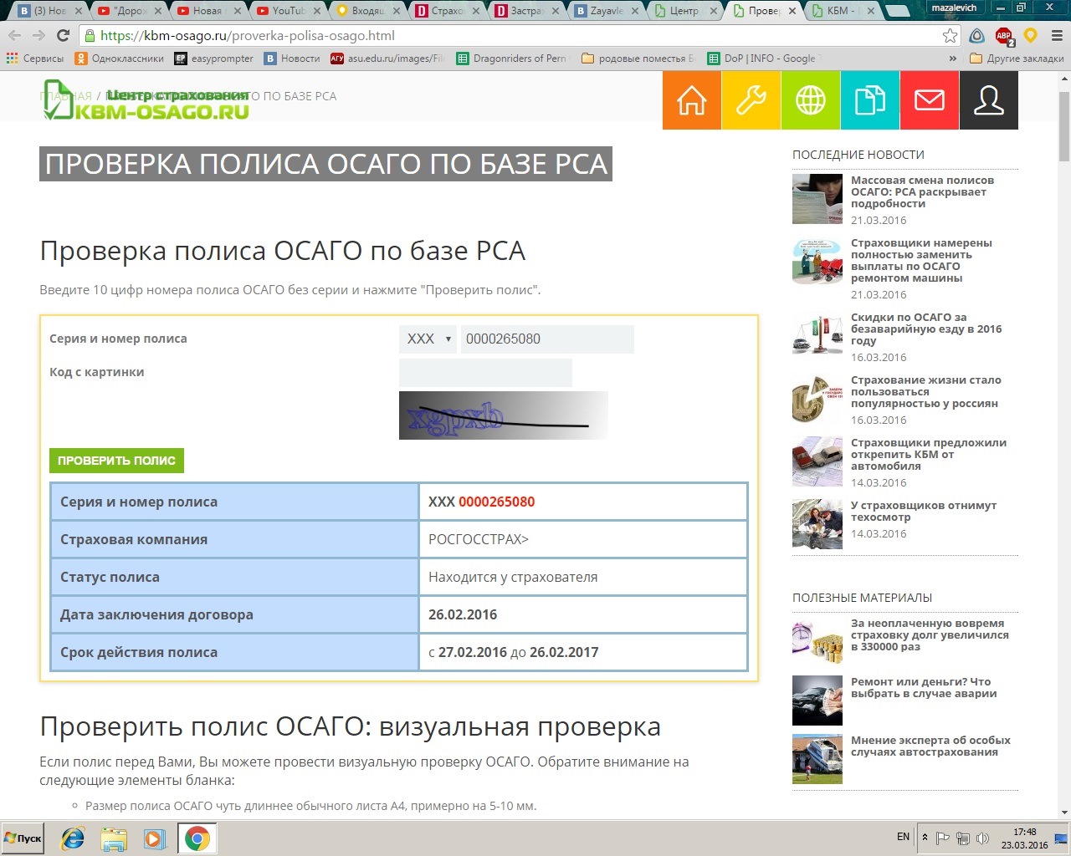Open news 'У страховщиков отнимут техосмотр'
Image resolution: width=1071 pixels, height=856 pixels.
coord(924,511)
